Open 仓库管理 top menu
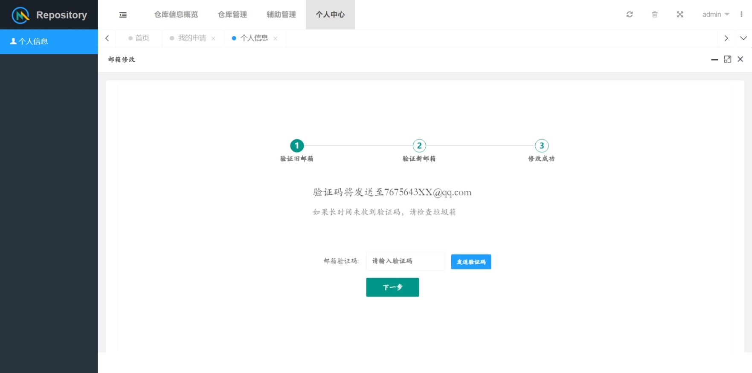The image size is (752, 373). click(232, 14)
